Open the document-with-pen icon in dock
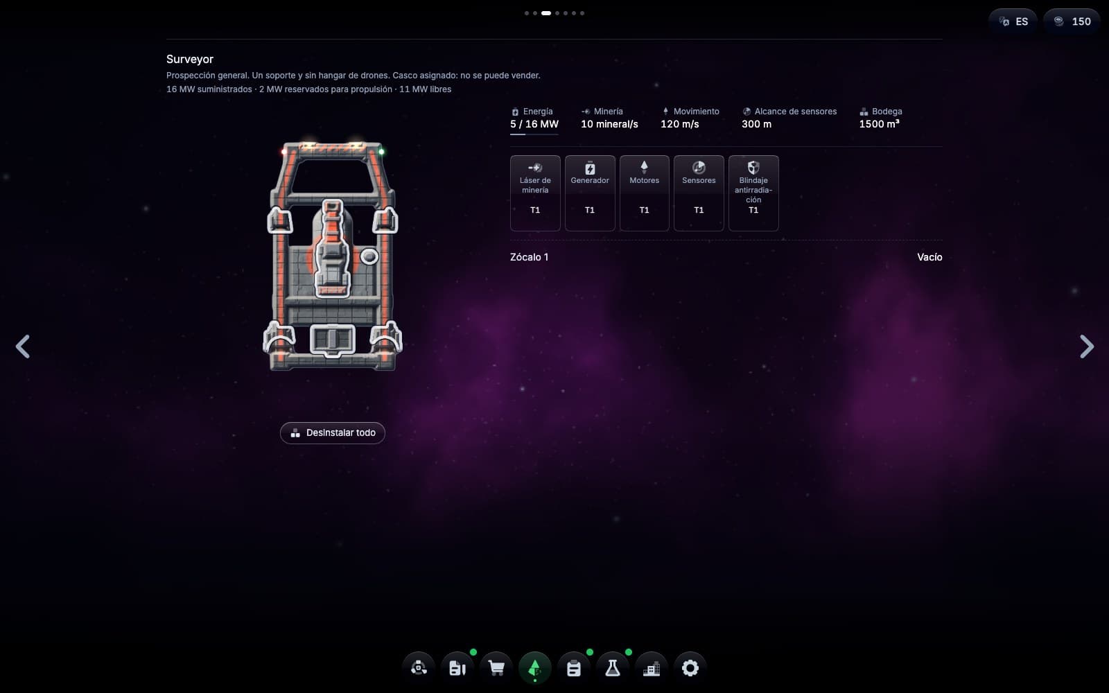1109x693 pixels. click(457, 668)
